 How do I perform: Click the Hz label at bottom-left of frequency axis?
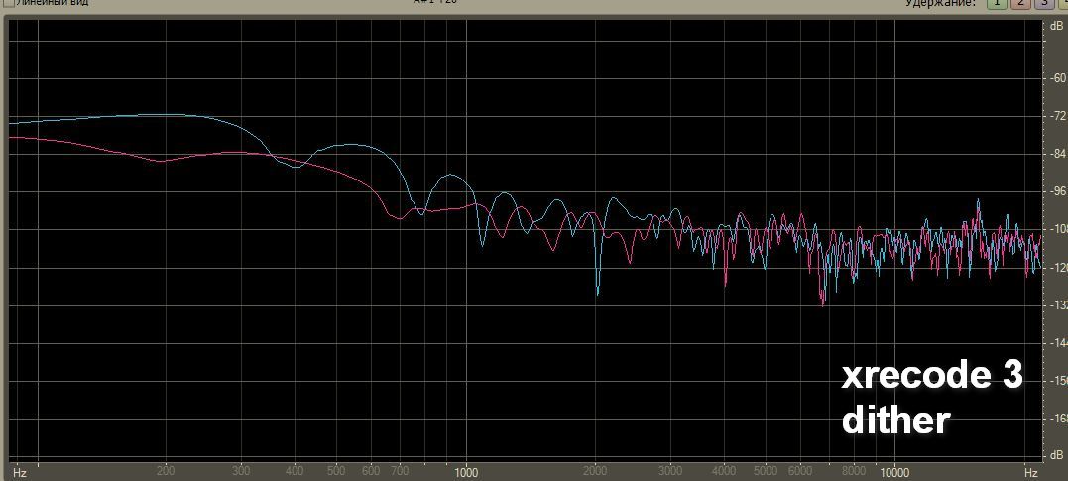(20, 472)
